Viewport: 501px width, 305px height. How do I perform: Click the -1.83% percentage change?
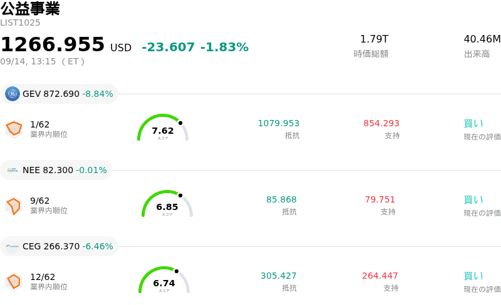point(224,47)
